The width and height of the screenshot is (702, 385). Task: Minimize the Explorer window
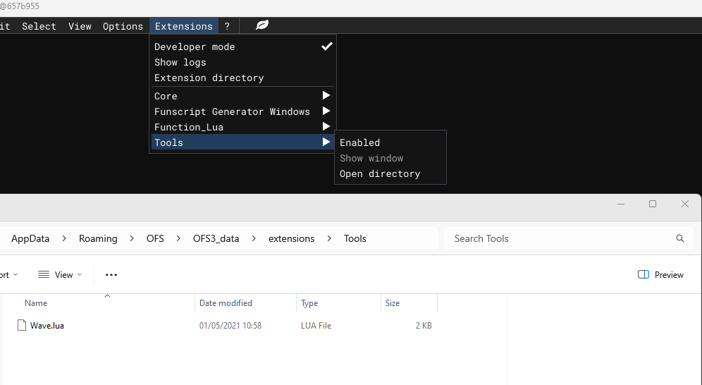pyautogui.click(x=621, y=204)
